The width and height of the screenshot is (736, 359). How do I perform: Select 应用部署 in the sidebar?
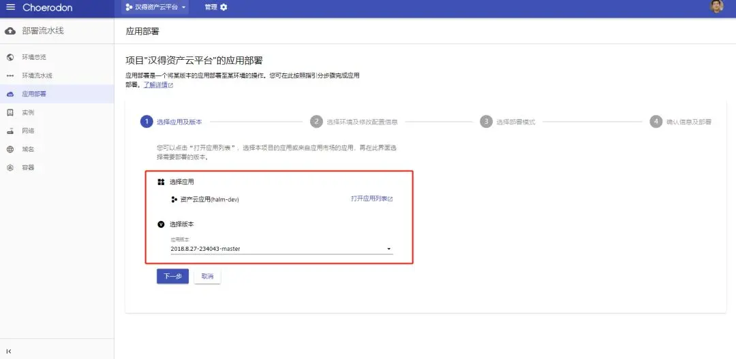pos(57,94)
